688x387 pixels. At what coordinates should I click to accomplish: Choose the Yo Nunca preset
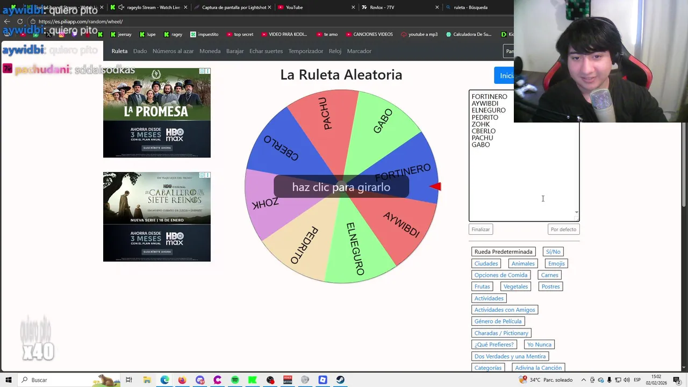539,345
